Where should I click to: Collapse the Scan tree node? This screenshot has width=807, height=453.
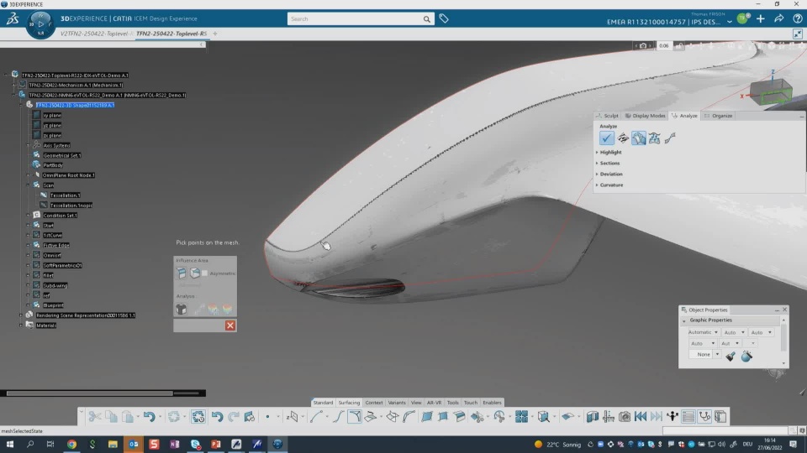[29, 185]
